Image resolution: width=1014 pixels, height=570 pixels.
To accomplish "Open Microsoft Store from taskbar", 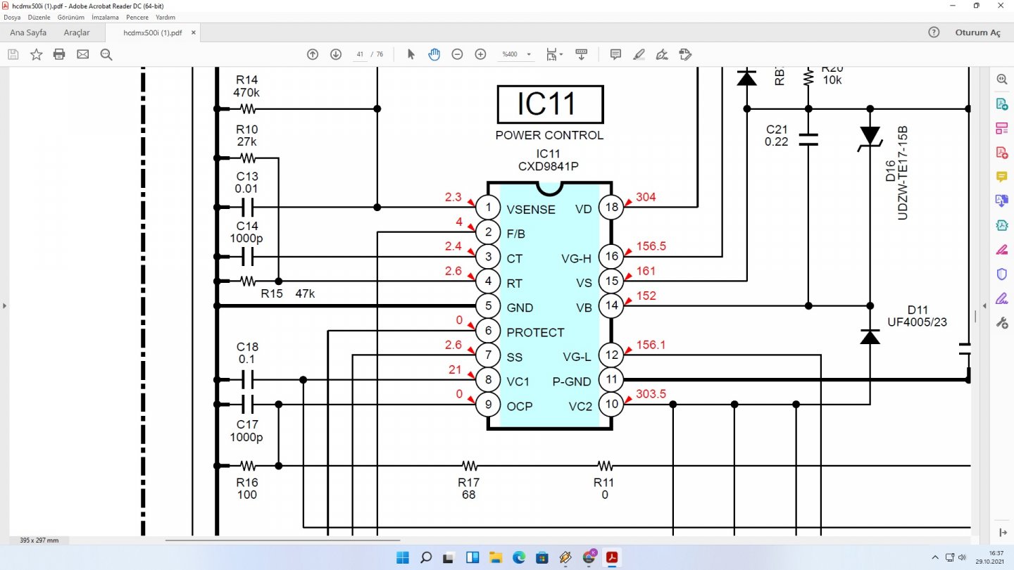I will 542,558.
